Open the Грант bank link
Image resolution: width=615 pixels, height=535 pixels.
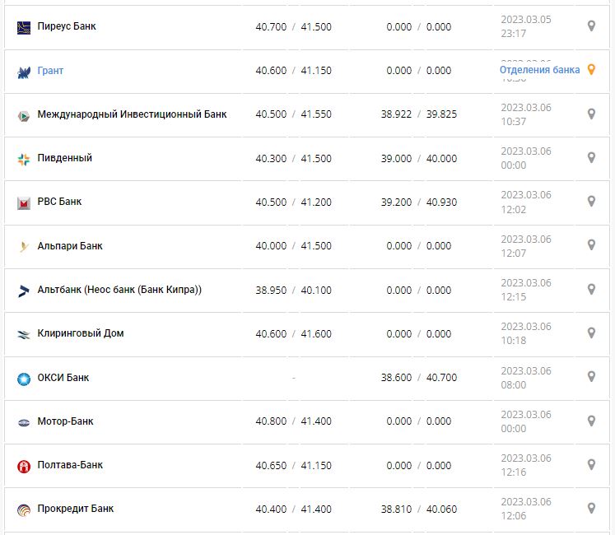tap(50, 71)
